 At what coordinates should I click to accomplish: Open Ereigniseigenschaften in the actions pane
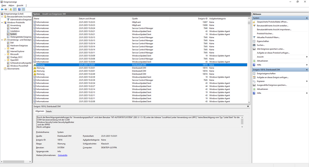(266, 73)
